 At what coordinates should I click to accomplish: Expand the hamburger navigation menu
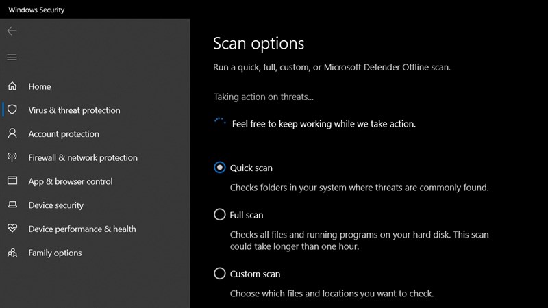coord(12,57)
